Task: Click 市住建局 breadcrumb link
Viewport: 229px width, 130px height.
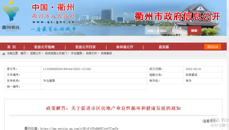Action: tap(76, 53)
